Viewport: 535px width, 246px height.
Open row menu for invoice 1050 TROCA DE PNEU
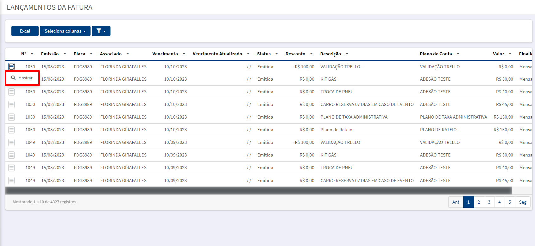11,92
